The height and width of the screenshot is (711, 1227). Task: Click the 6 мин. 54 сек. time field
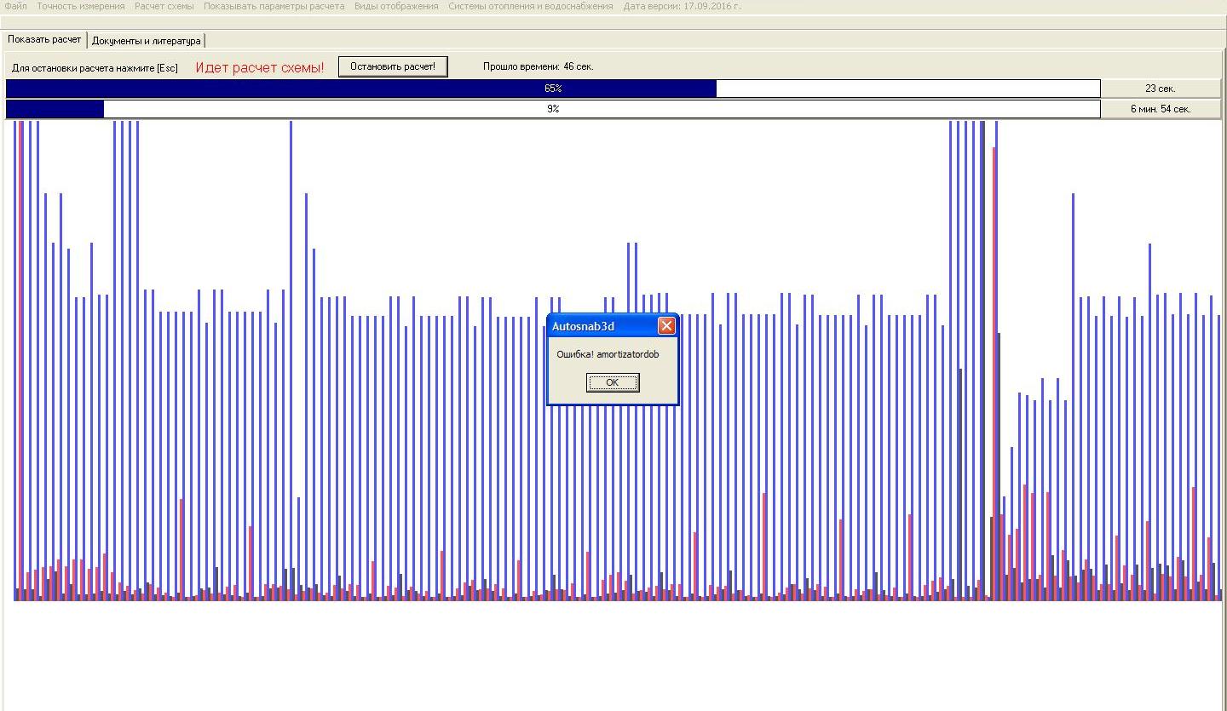[x=1161, y=109]
